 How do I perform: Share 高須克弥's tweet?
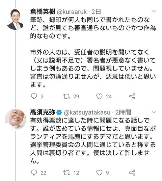coord(132,173)
